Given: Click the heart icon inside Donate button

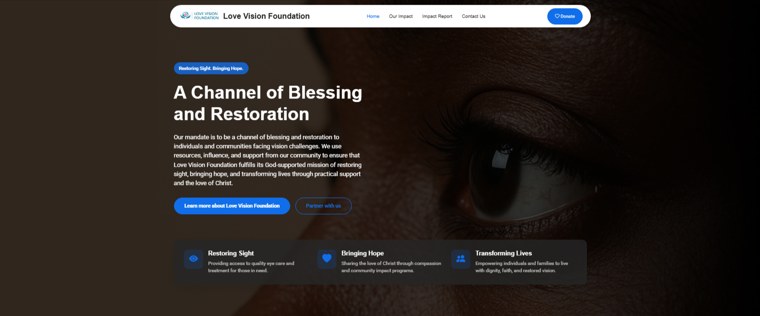Looking at the screenshot, I should point(557,16).
